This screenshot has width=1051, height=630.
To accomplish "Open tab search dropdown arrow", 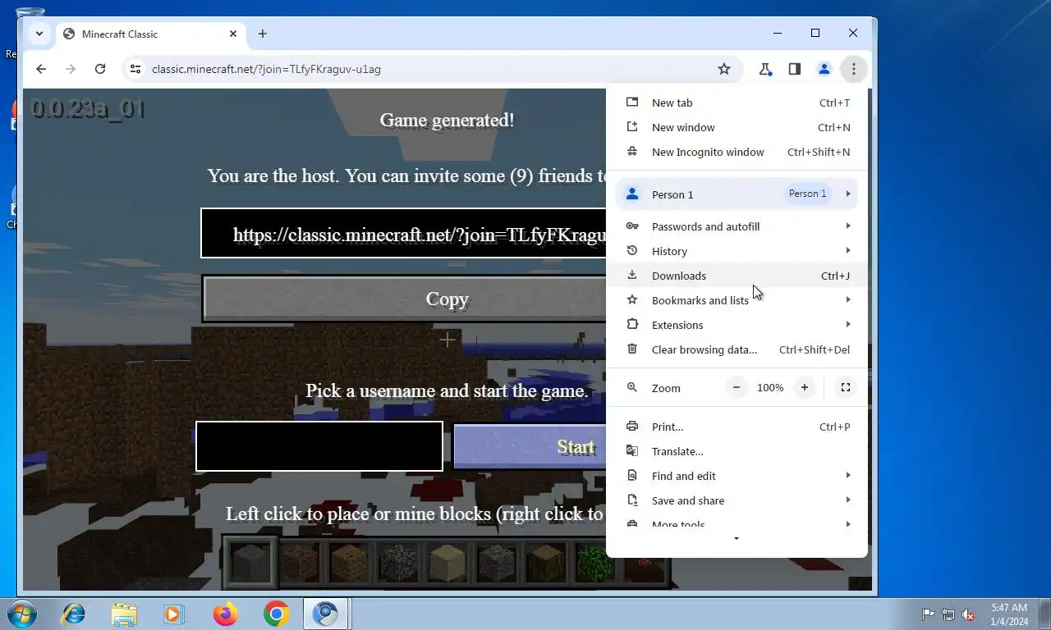I will click(x=39, y=34).
